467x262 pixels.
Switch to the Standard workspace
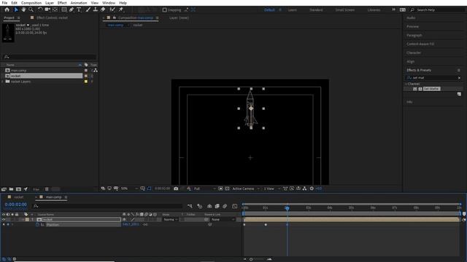pos(316,9)
